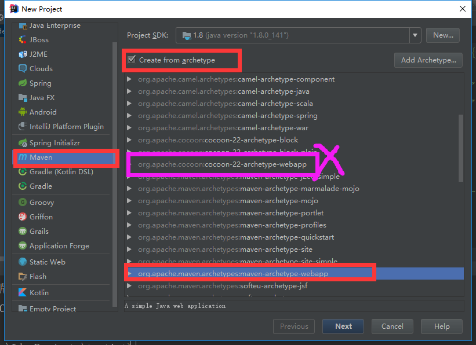Click the Next button
This screenshot has height=345, width=476.
point(343,326)
